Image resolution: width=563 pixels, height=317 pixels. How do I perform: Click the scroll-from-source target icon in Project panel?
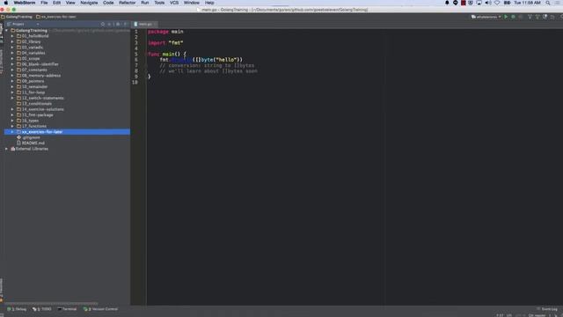point(103,24)
